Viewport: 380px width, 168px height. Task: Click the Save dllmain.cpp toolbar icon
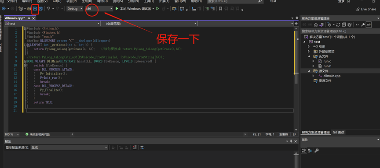point(35,9)
